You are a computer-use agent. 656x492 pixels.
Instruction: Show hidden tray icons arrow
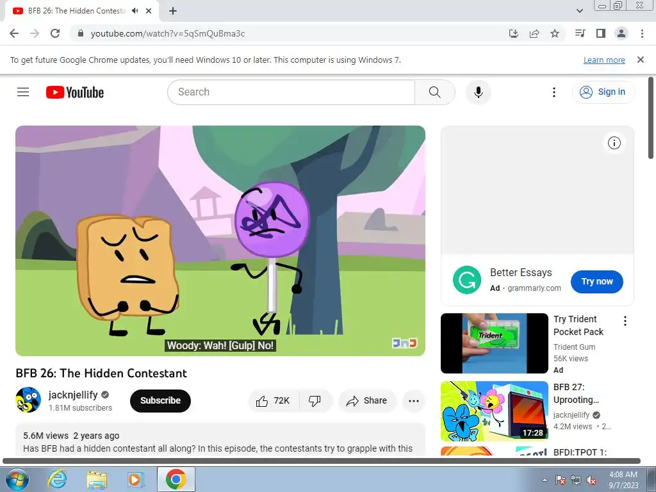click(545, 480)
